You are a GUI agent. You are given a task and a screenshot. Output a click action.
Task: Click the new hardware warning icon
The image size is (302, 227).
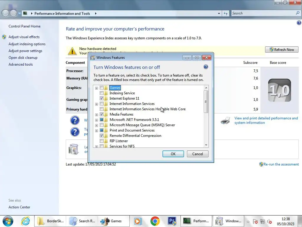click(x=72, y=51)
